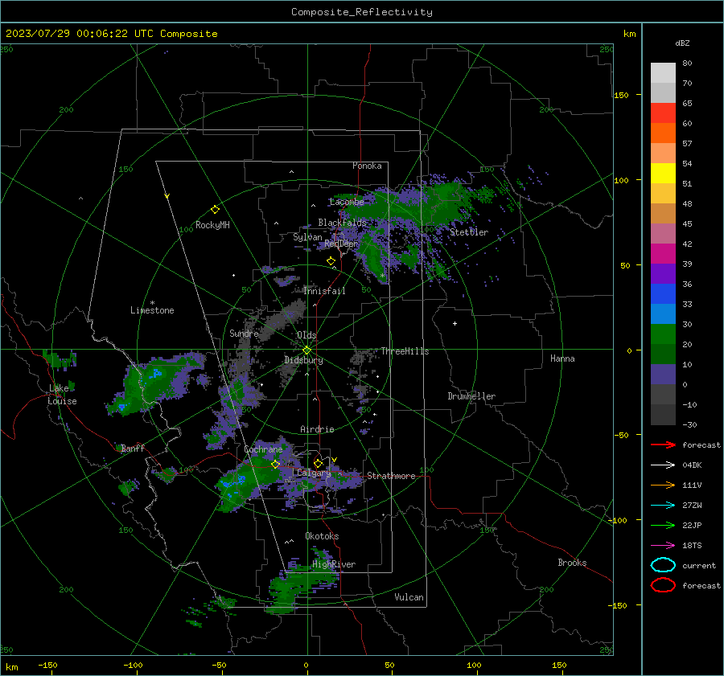The height and width of the screenshot is (676, 724).
Task: Click the HighRiver label
Action: tap(334, 564)
